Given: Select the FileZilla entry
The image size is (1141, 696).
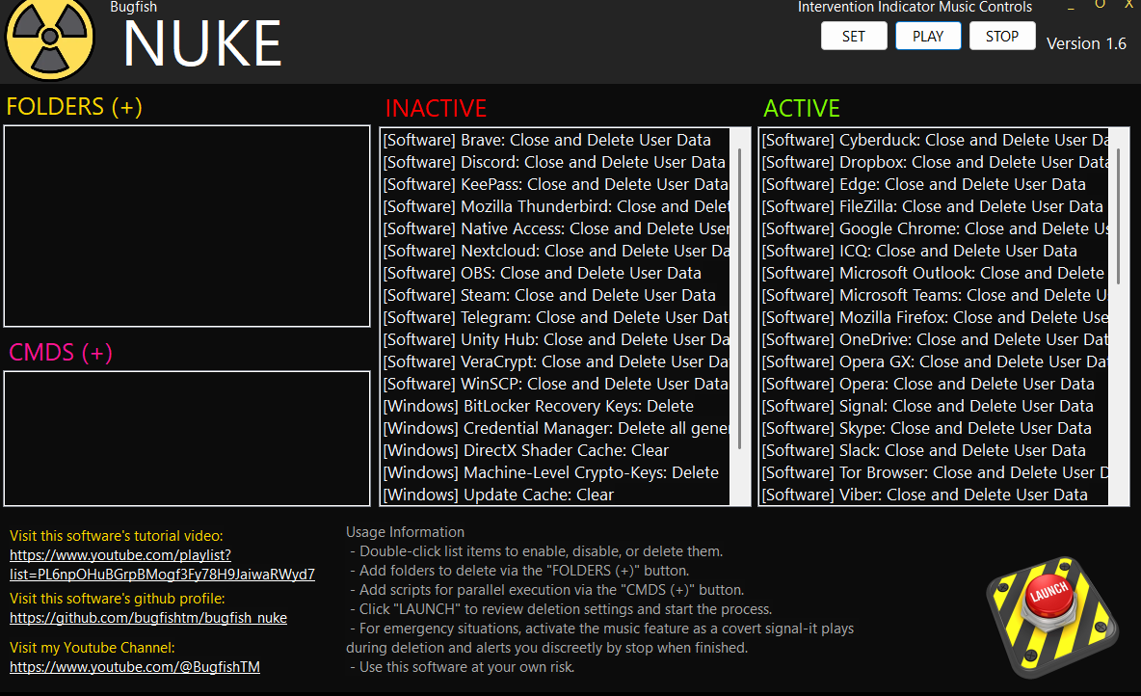Looking at the screenshot, I should (x=935, y=206).
